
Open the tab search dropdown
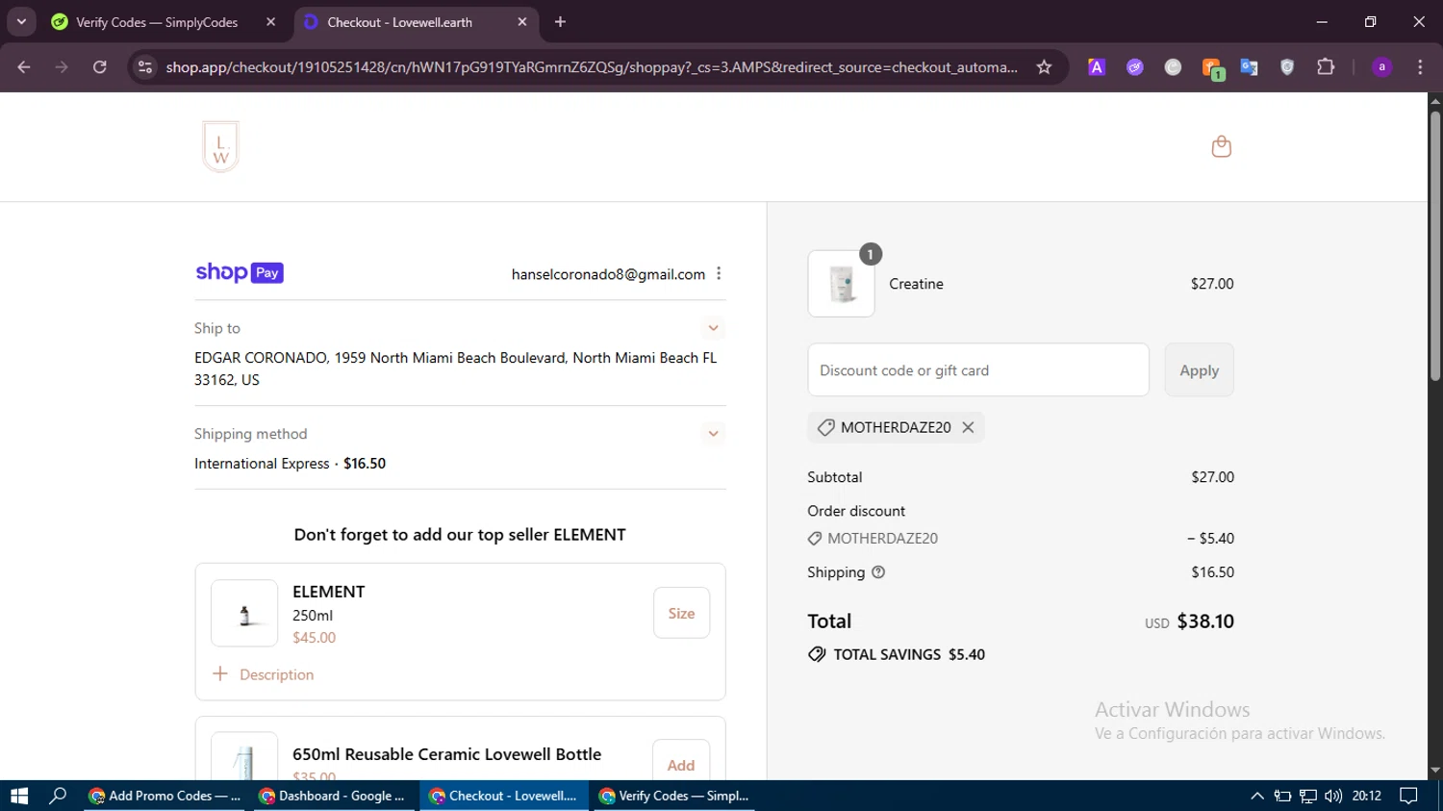[21, 22]
